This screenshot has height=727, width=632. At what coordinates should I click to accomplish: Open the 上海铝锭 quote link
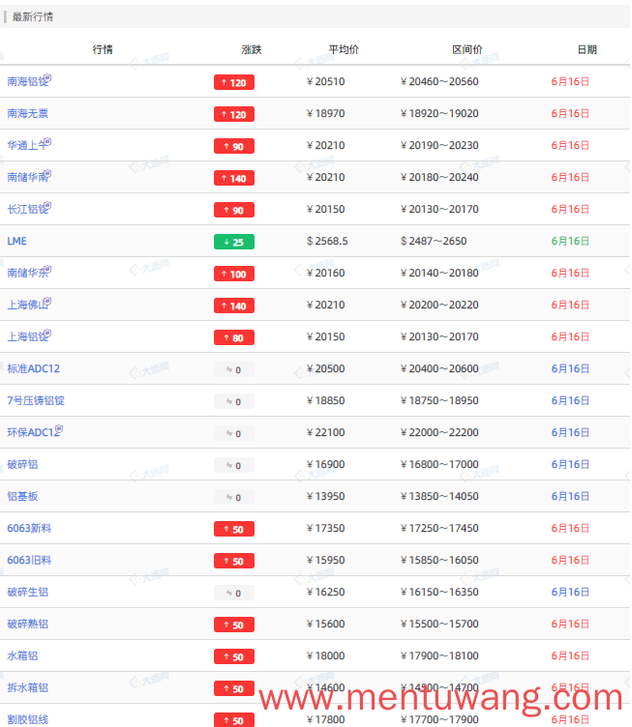coord(27,337)
